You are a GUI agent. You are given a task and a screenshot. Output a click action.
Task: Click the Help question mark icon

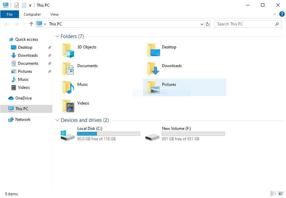point(282,14)
